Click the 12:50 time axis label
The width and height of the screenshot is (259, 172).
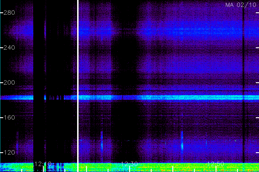coord(216,164)
